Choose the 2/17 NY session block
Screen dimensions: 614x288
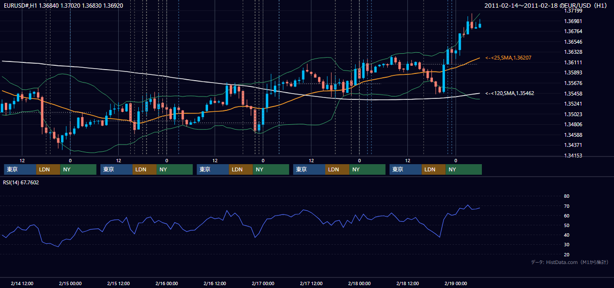[368, 169]
